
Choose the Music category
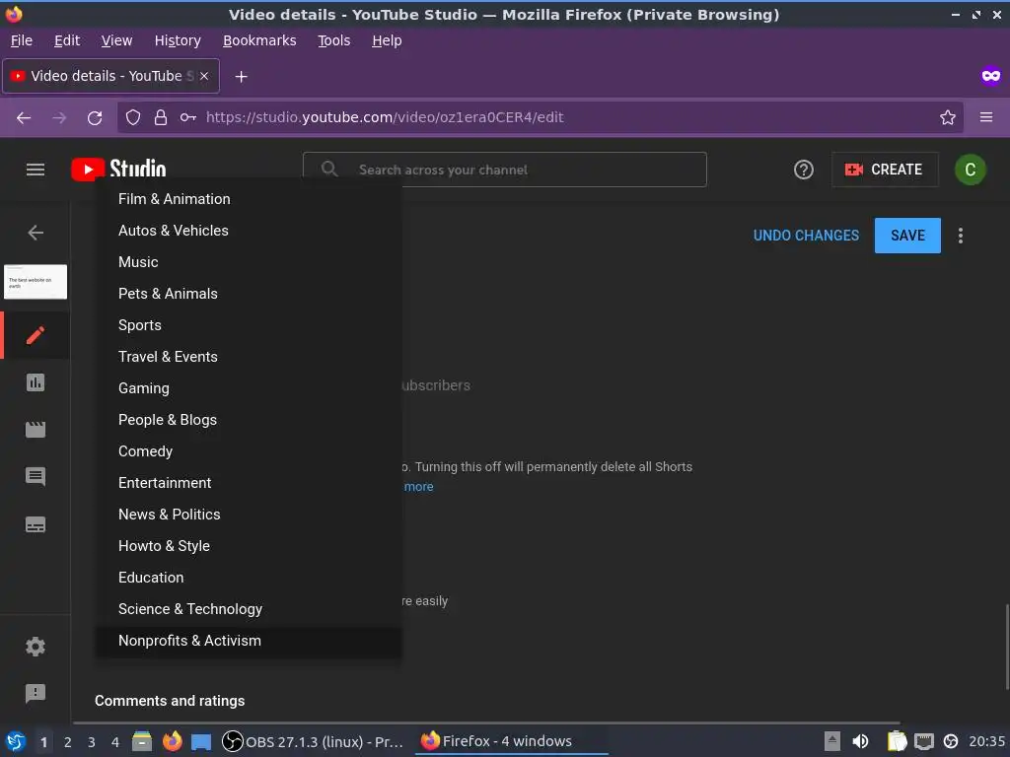249,262
